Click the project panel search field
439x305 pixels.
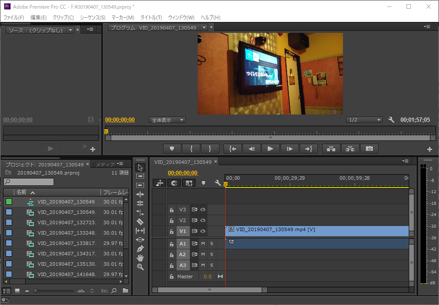click(x=29, y=182)
